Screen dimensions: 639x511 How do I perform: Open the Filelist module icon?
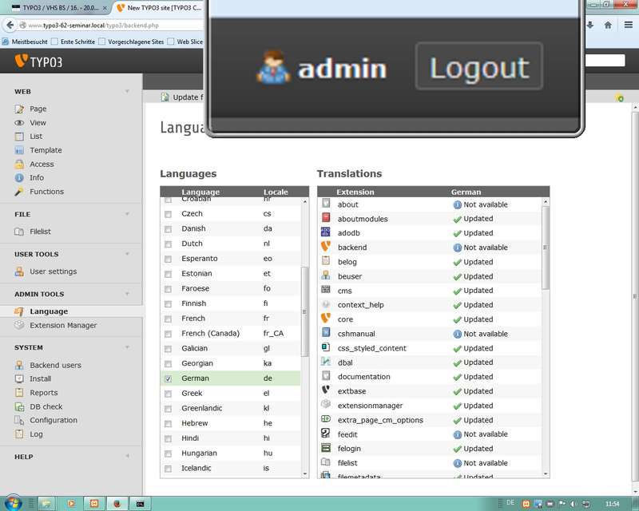19,232
